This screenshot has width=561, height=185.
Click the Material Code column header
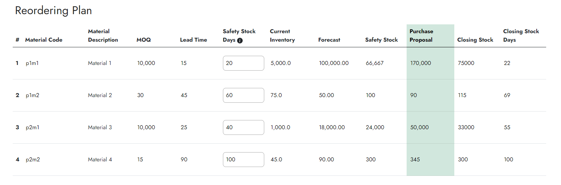point(44,40)
